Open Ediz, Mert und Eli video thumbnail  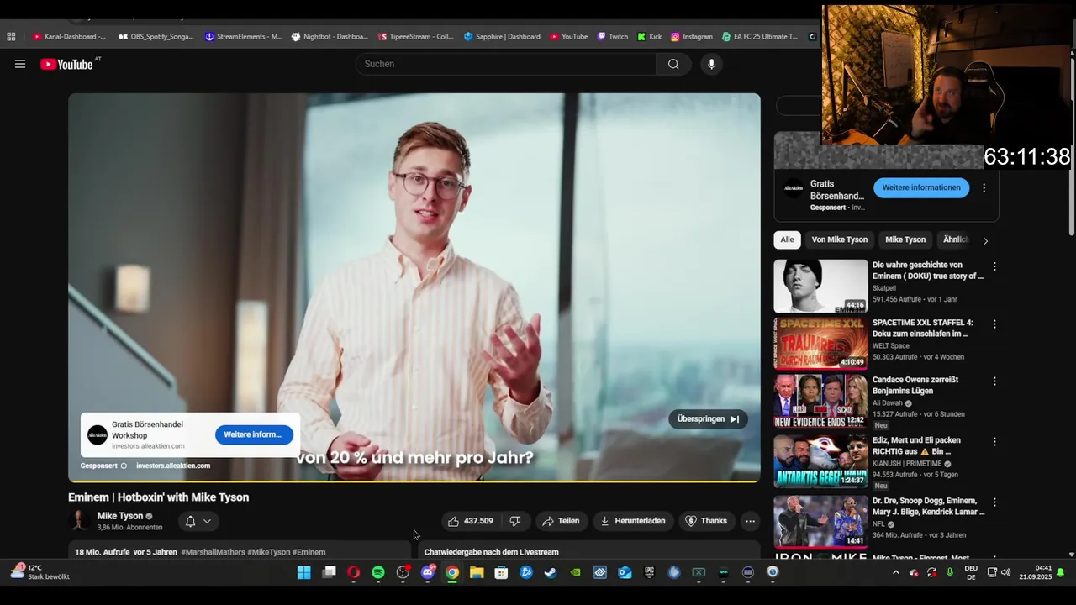tap(820, 460)
